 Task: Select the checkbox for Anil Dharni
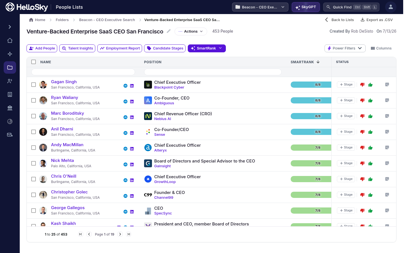(x=34, y=132)
